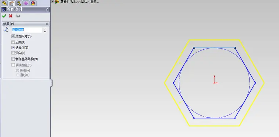Screen dimensions: 279x137
Task: Click the left vertex of blue hexagon
Action: [x=174, y=83]
